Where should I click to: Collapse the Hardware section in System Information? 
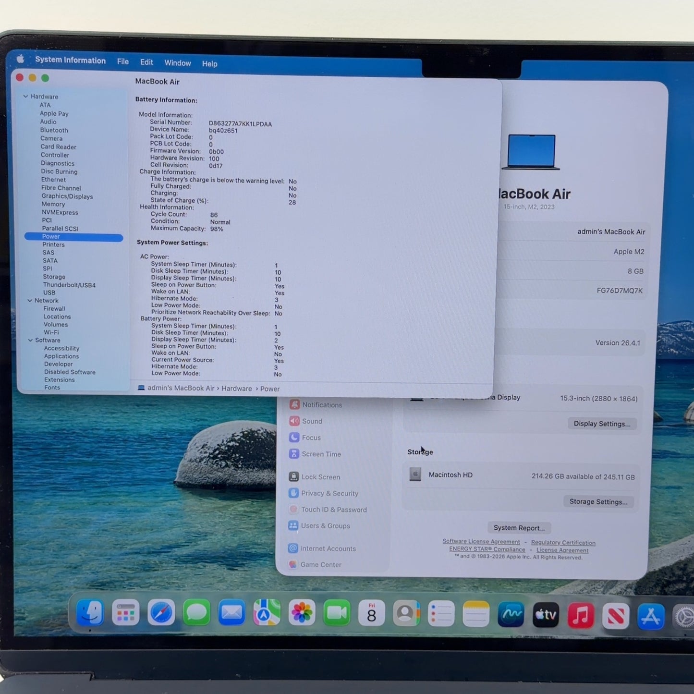point(25,97)
